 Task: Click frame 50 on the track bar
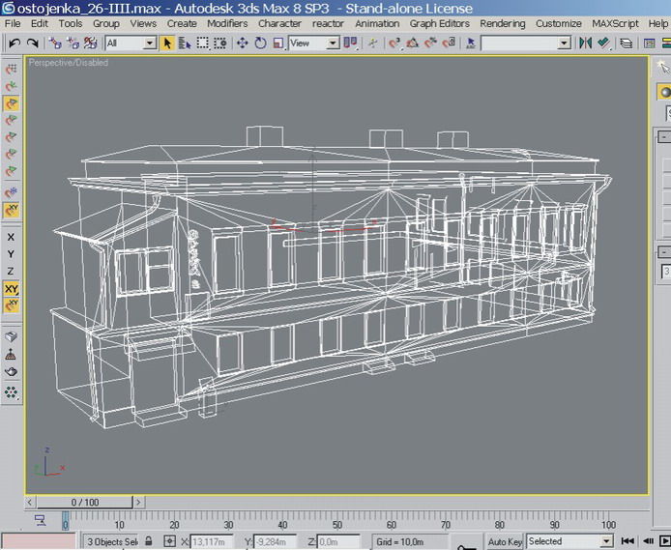[337, 521]
